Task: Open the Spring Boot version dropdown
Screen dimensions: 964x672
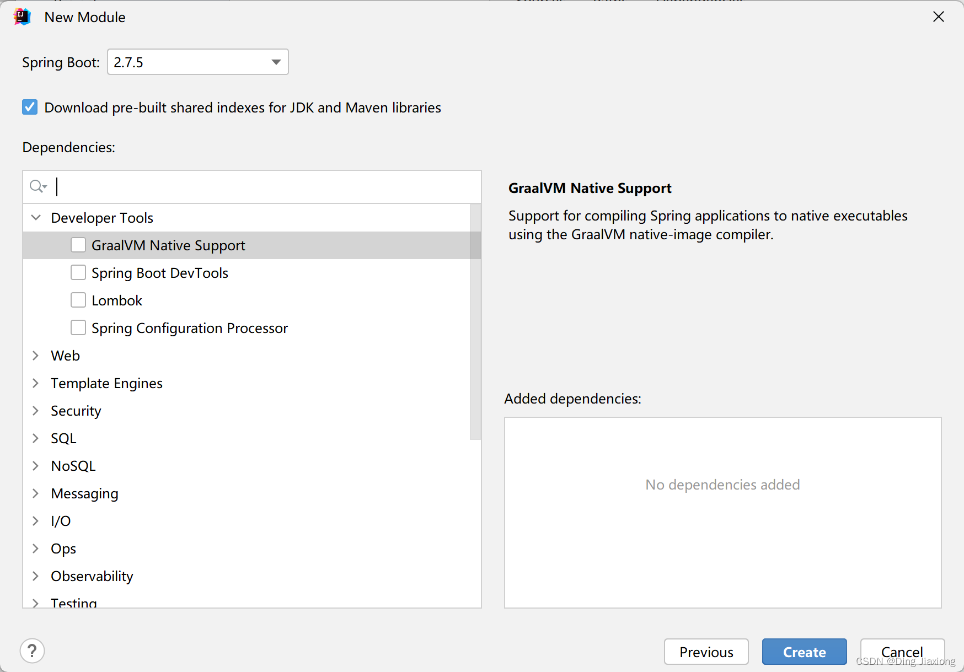Action: (197, 62)
